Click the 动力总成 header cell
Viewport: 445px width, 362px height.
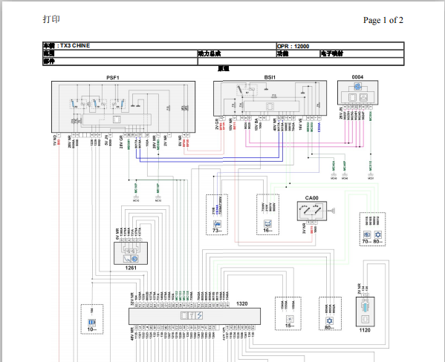click(x=237, y=53)
